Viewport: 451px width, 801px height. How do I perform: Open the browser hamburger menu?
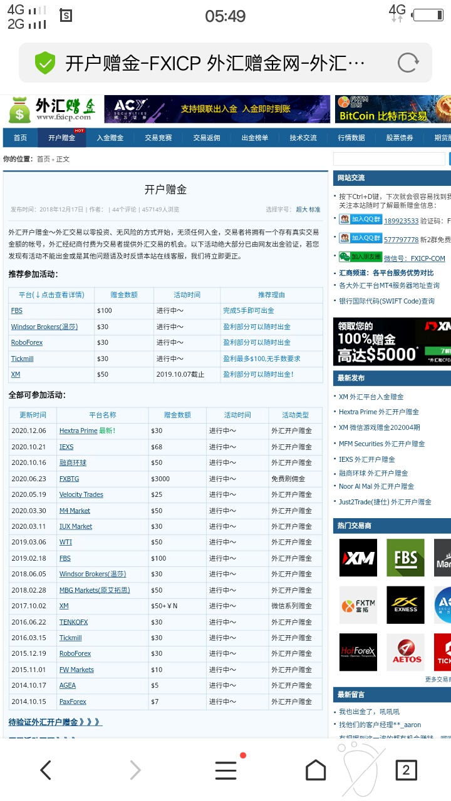point(225,770)
